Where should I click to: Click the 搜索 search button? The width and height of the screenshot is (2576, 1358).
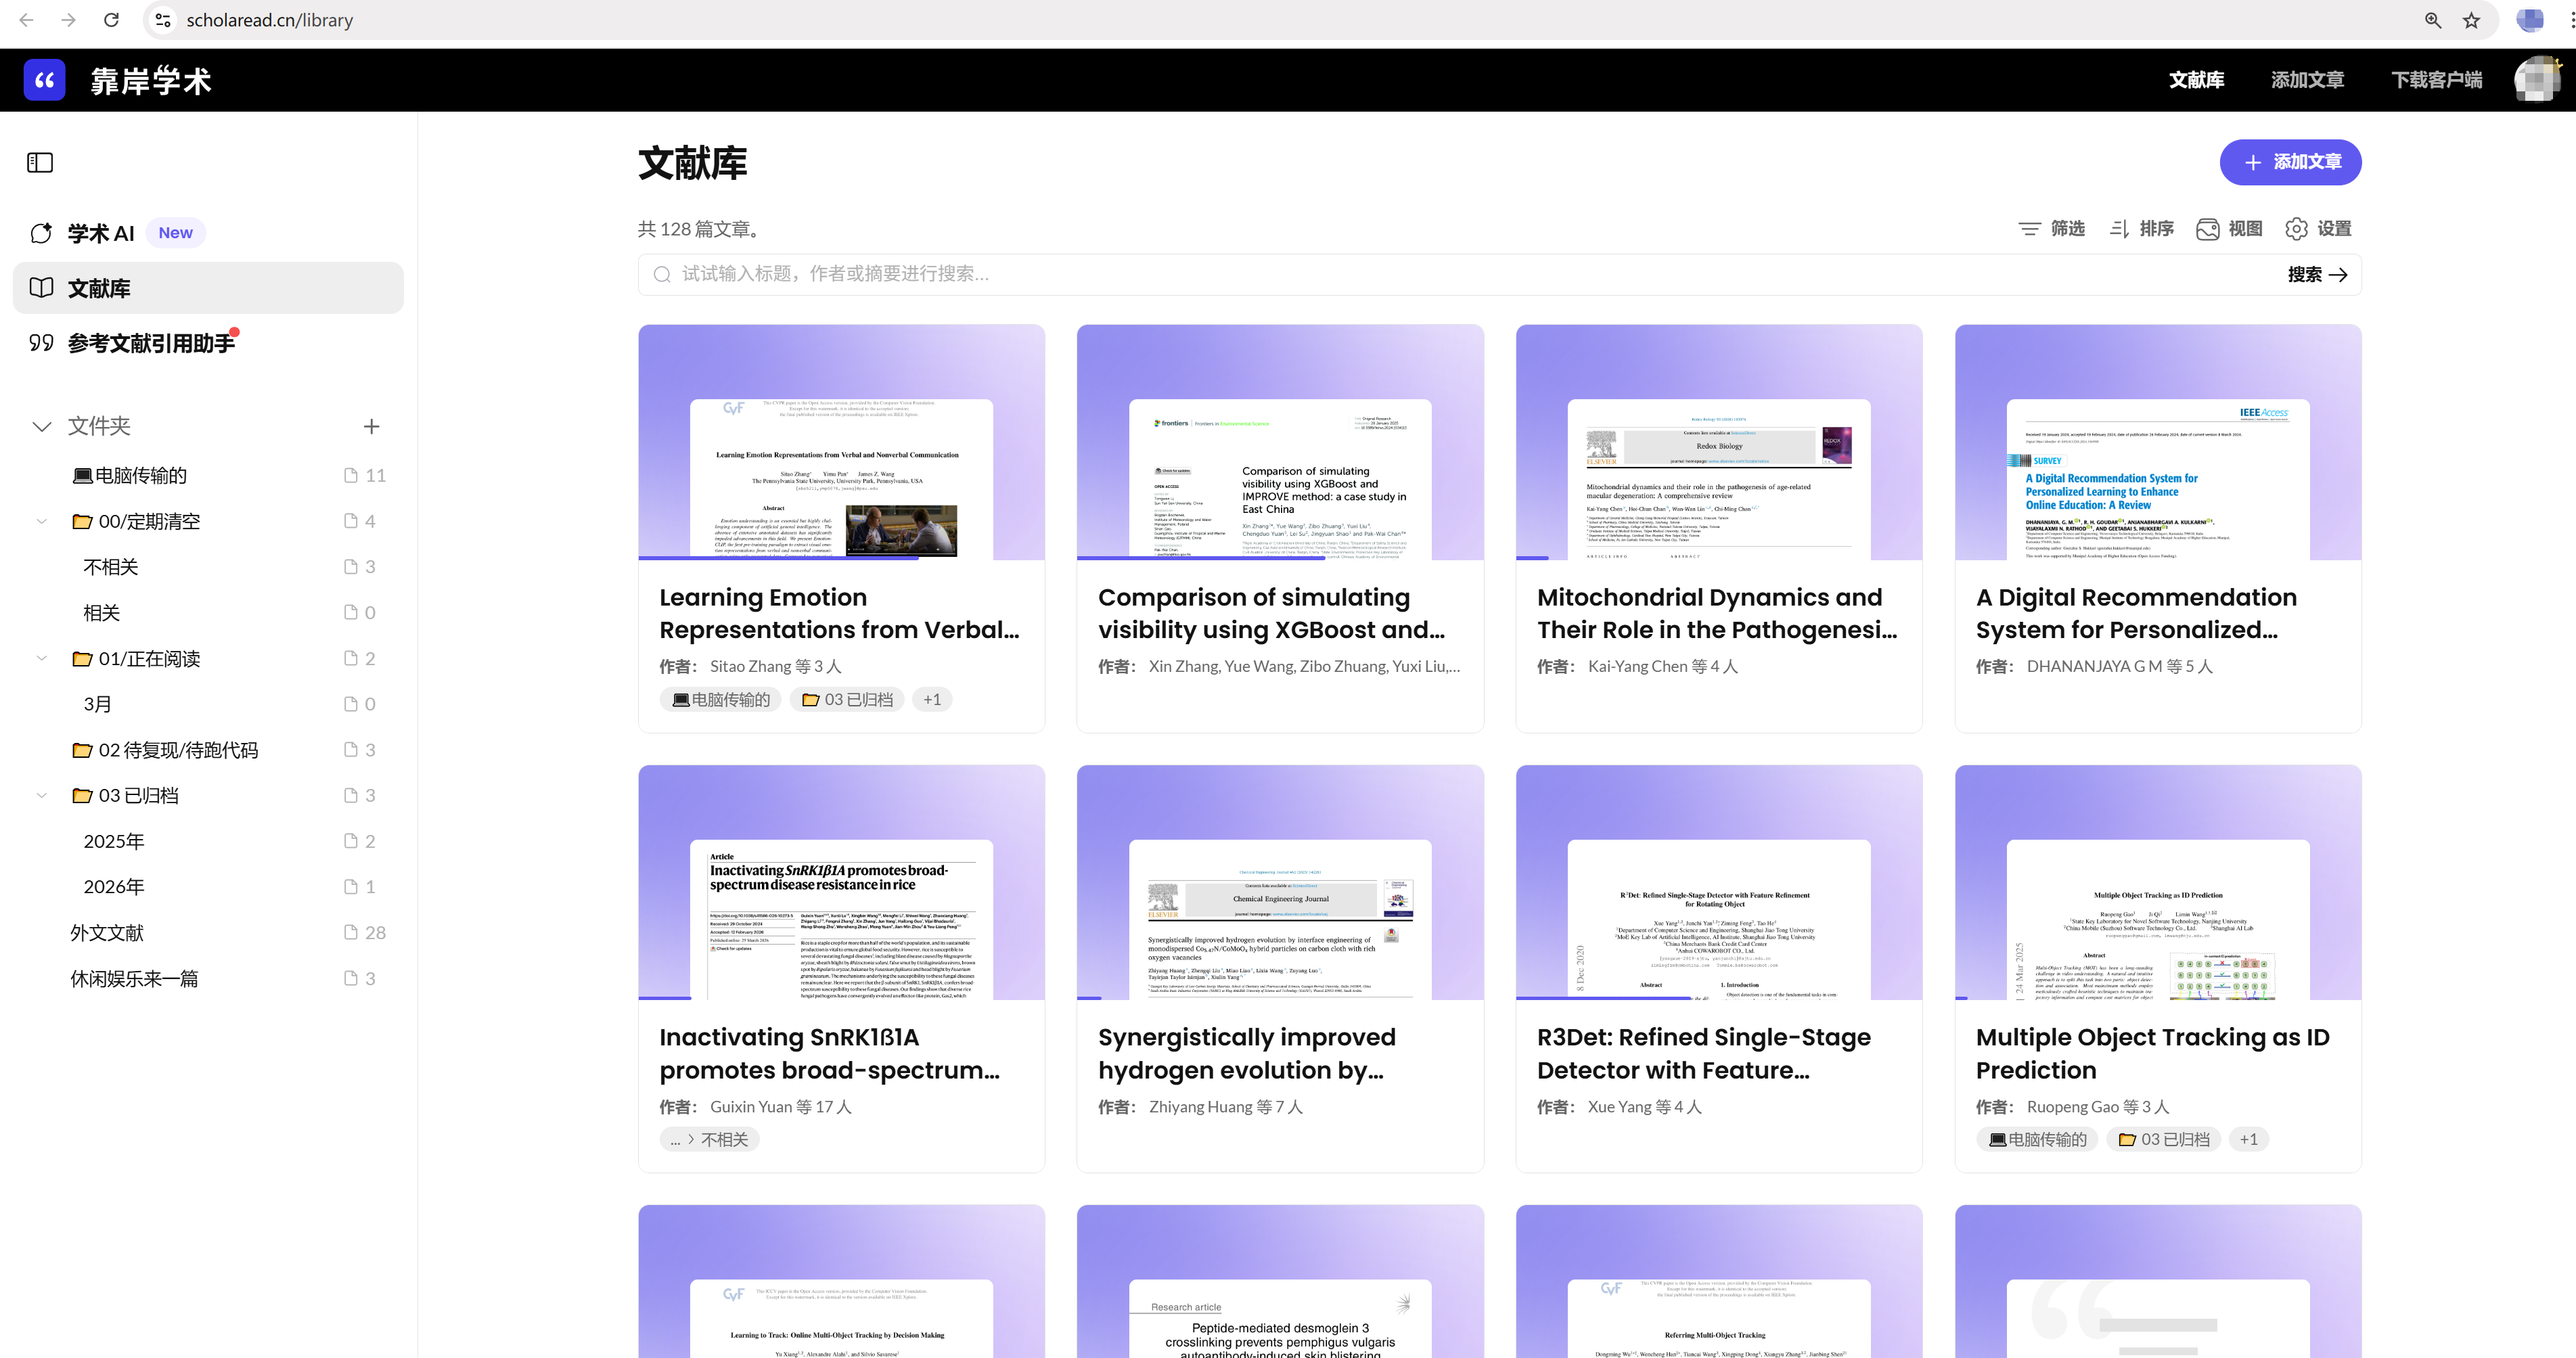[2317, 275]
